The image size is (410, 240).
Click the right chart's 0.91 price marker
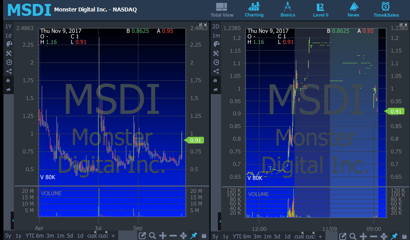394,111
